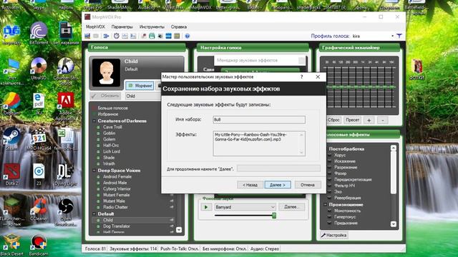Toggle the Фильтр НЧ effect
This screenshot has width=458, height=257.
(x=329, y=186)
